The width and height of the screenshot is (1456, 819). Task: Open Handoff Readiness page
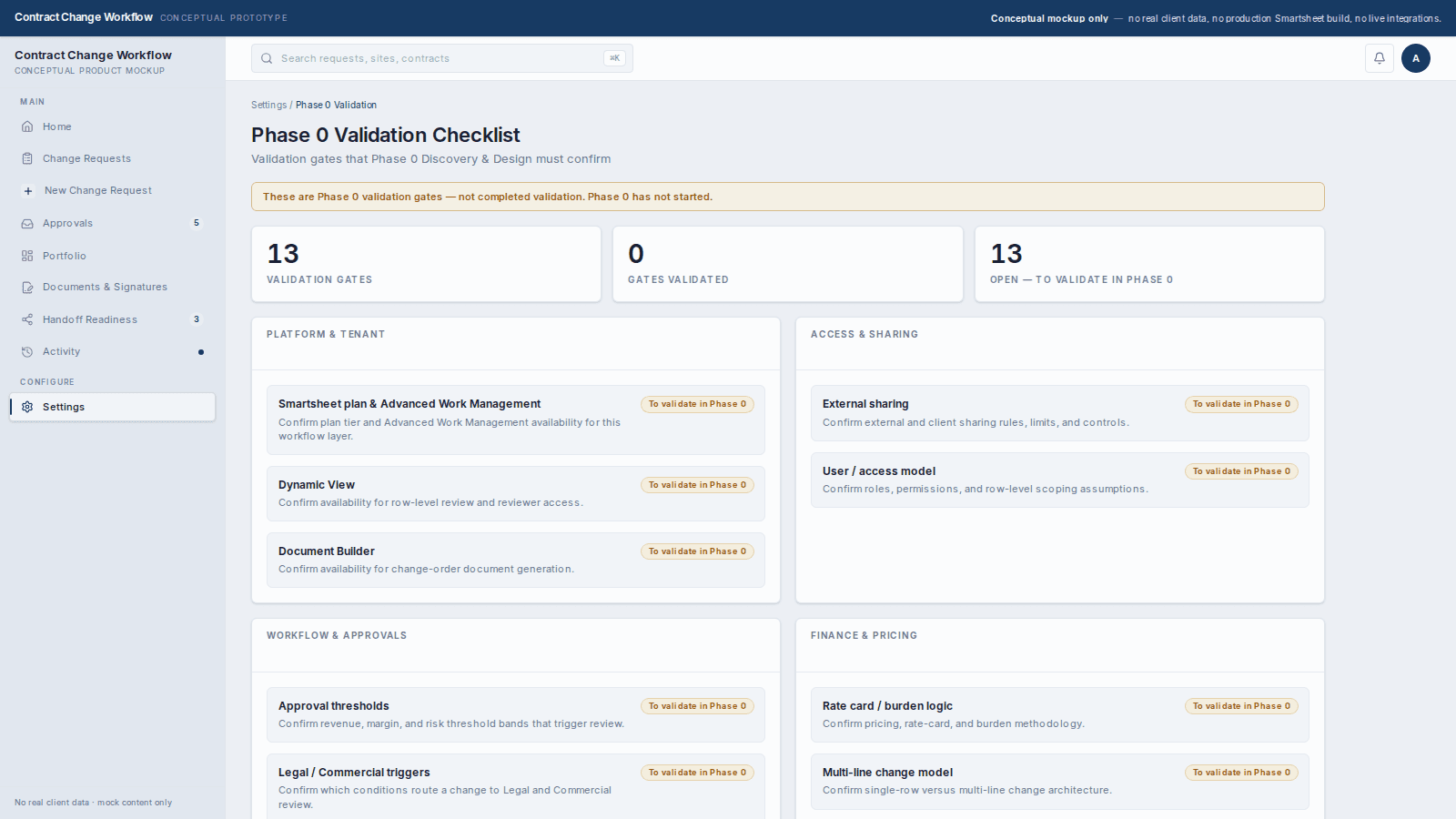113,319
